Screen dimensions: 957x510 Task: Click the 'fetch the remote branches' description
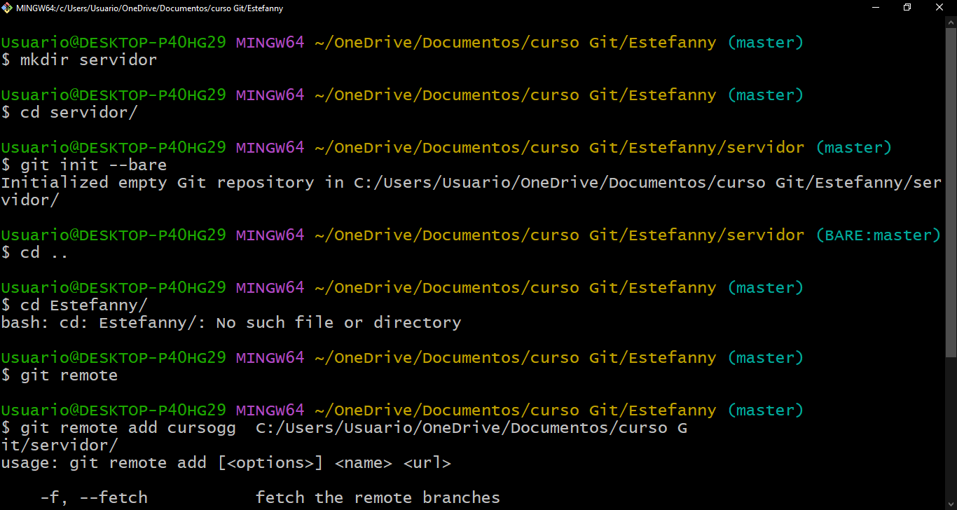(378, 498)
